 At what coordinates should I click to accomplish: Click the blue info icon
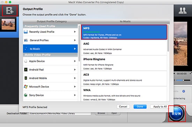pyautogui.click(x=184, y=91)
